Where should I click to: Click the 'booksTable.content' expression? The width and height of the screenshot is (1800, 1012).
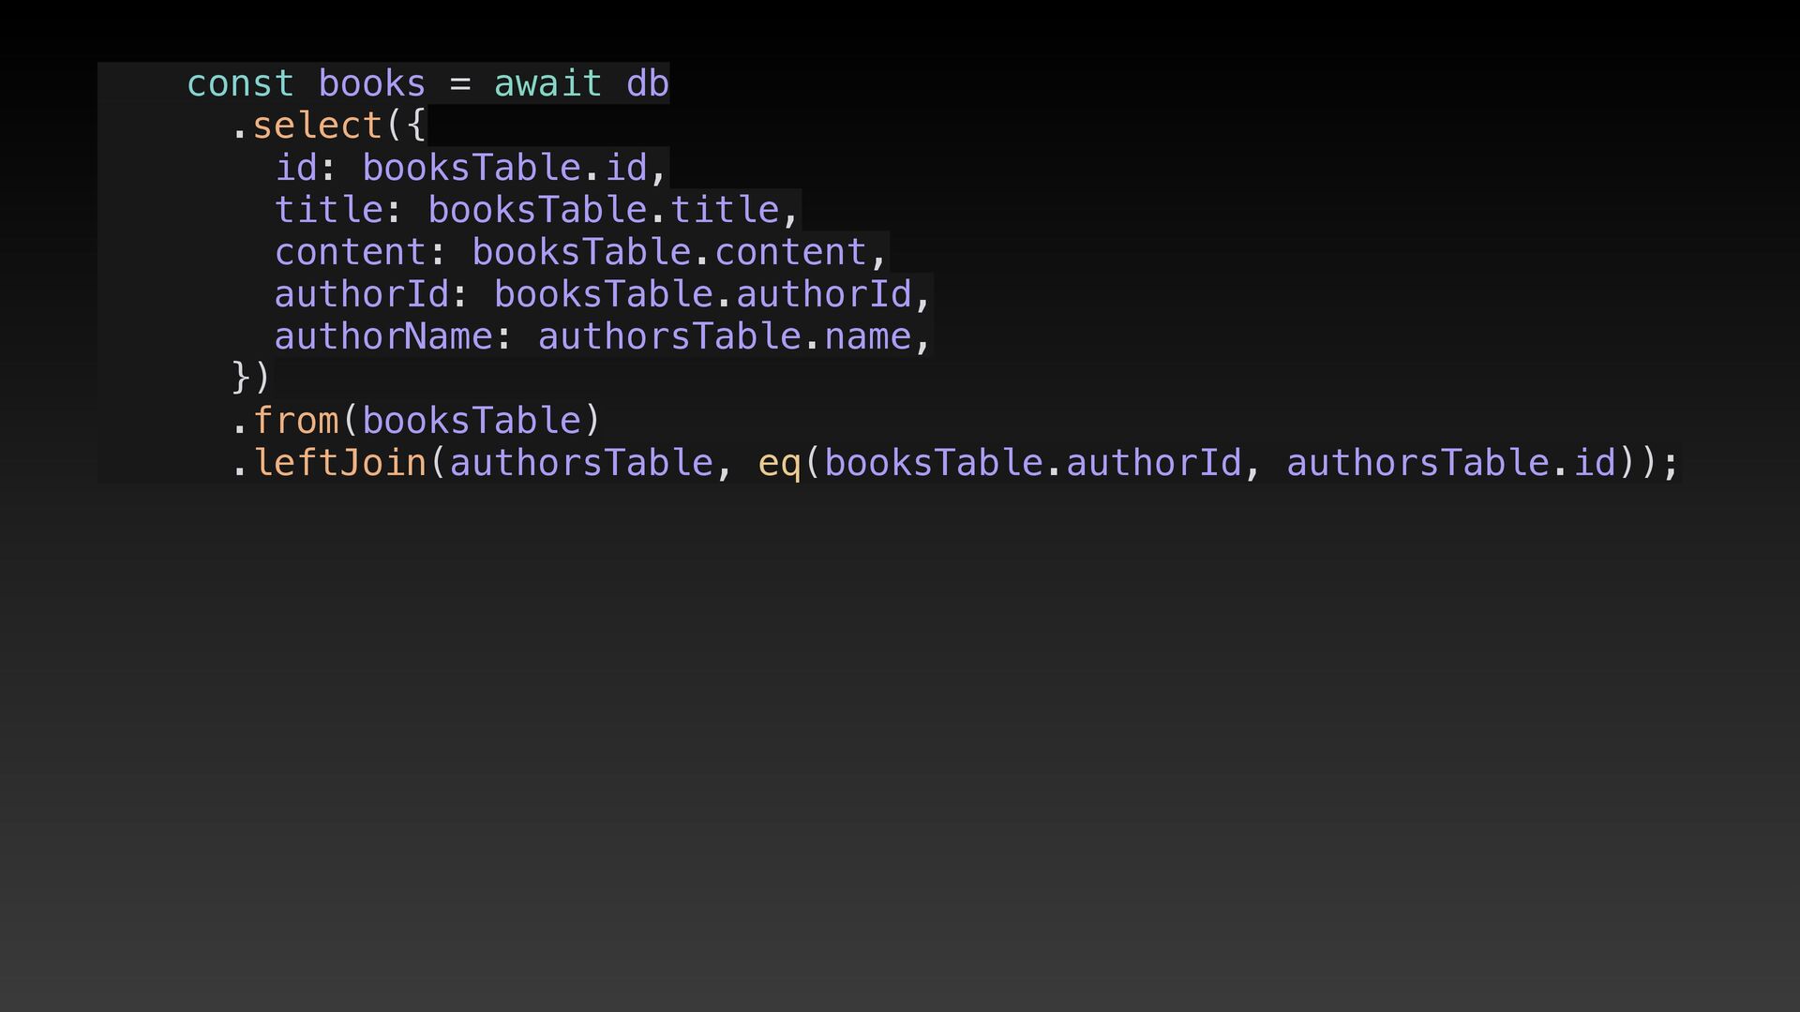coord(668,253)
